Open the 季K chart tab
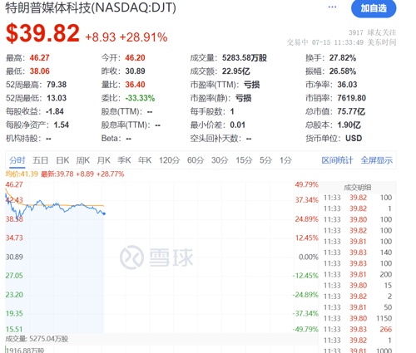The image size is (416, 353). point(124,160)
